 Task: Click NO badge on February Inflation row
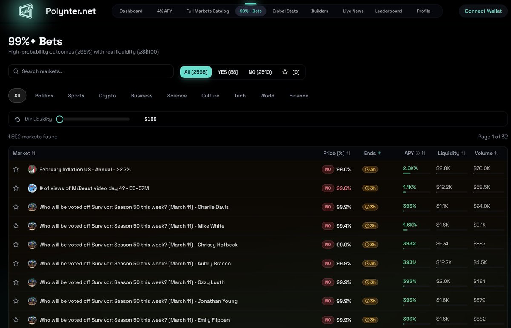328,169
